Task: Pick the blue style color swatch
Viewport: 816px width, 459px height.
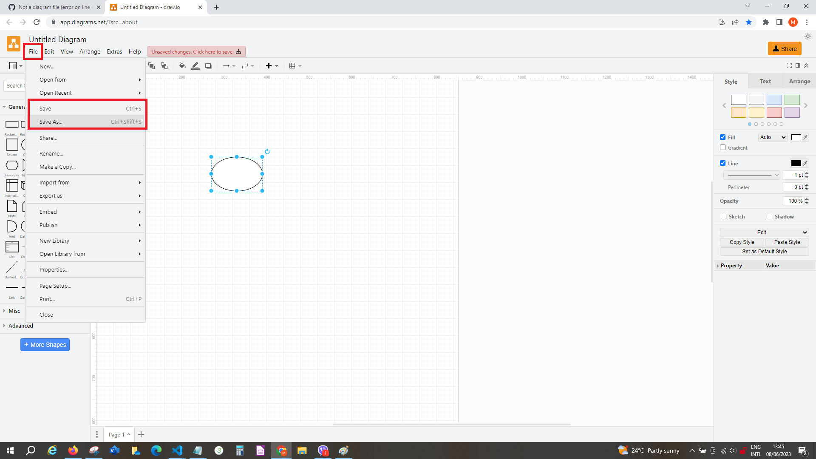Action: coord(774,99)
